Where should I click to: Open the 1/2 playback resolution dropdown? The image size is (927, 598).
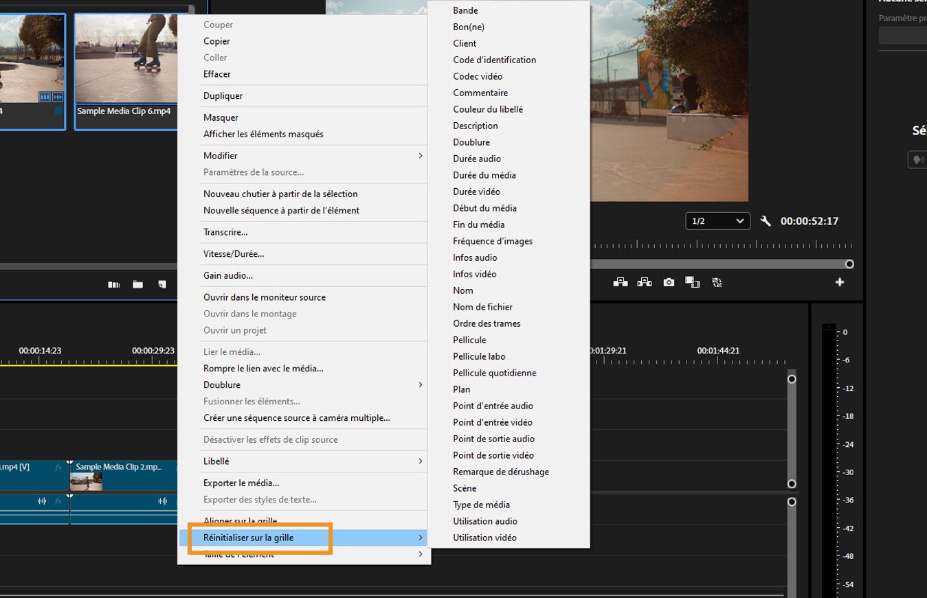click(717, 221)
